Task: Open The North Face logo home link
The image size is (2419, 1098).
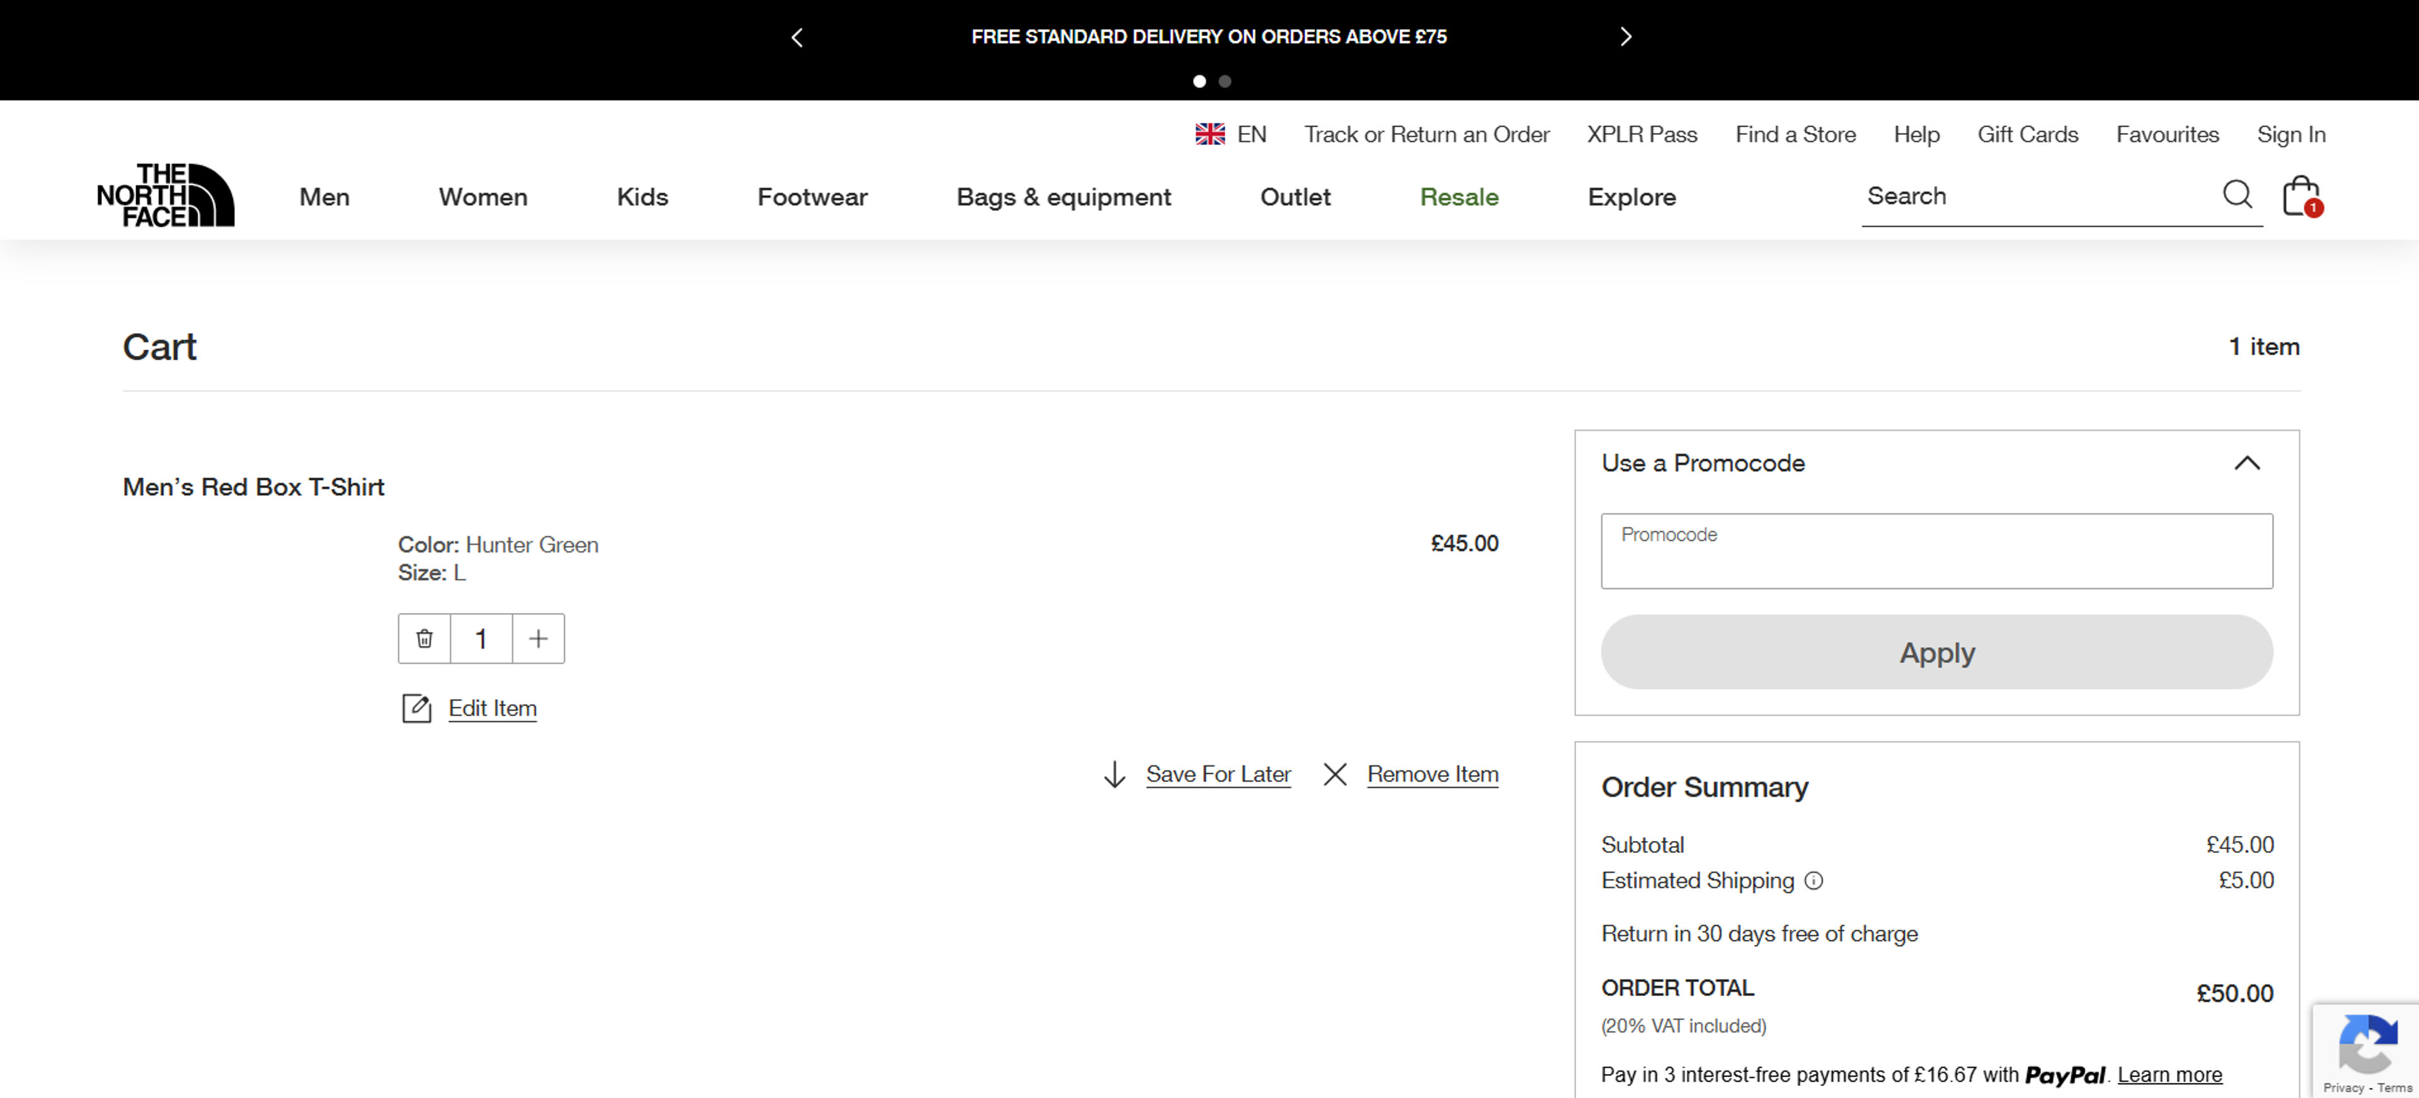Action: pyautogui.click(x=166, y=195)
